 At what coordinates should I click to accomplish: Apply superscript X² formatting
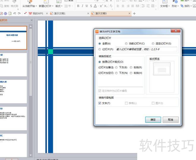point(101,6)
